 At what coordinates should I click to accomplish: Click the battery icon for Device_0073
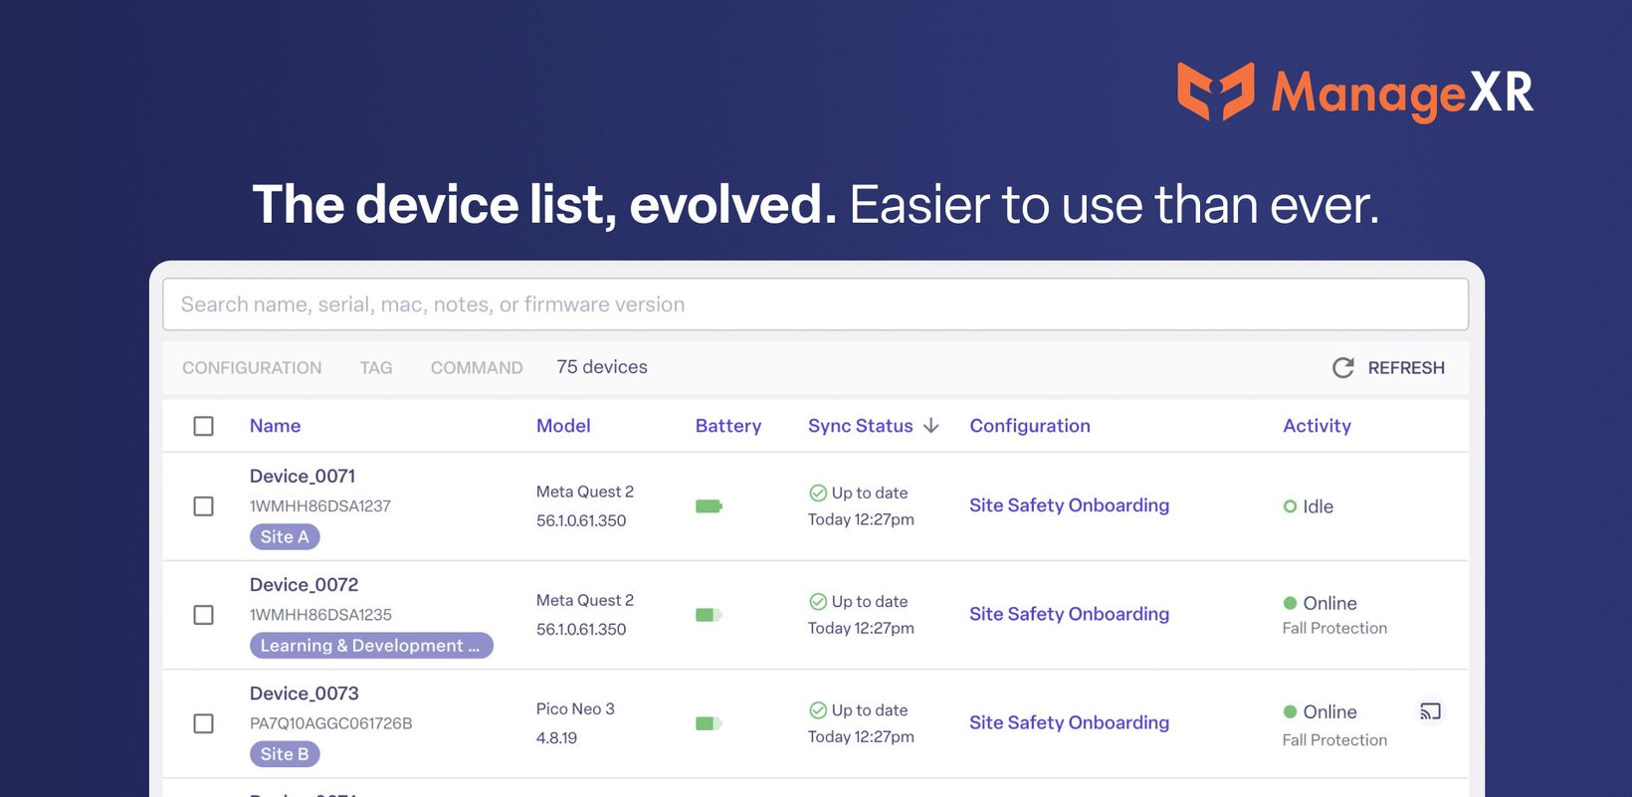pyautogui.click(x=709, y=723)
